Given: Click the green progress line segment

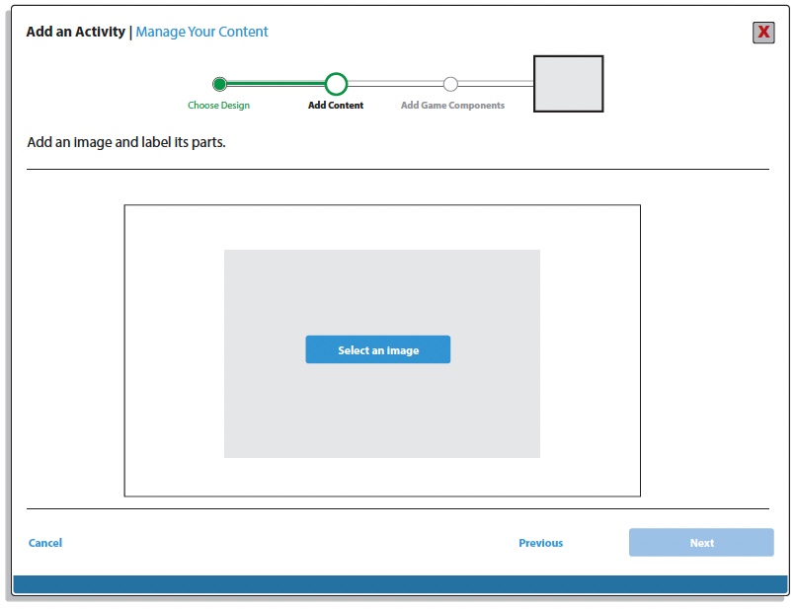Looking at the screenshot, I should [x=277, y=84].
